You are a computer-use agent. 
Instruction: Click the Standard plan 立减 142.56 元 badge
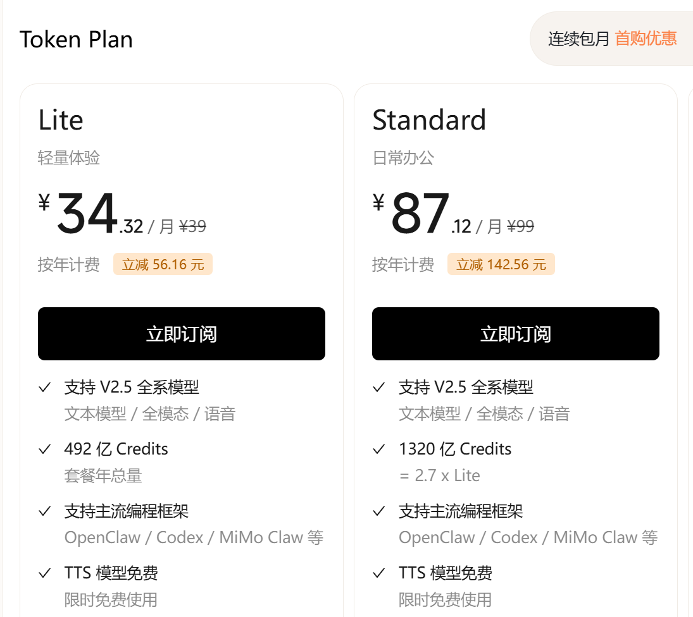pyautogui.click(x=501, y=264)
